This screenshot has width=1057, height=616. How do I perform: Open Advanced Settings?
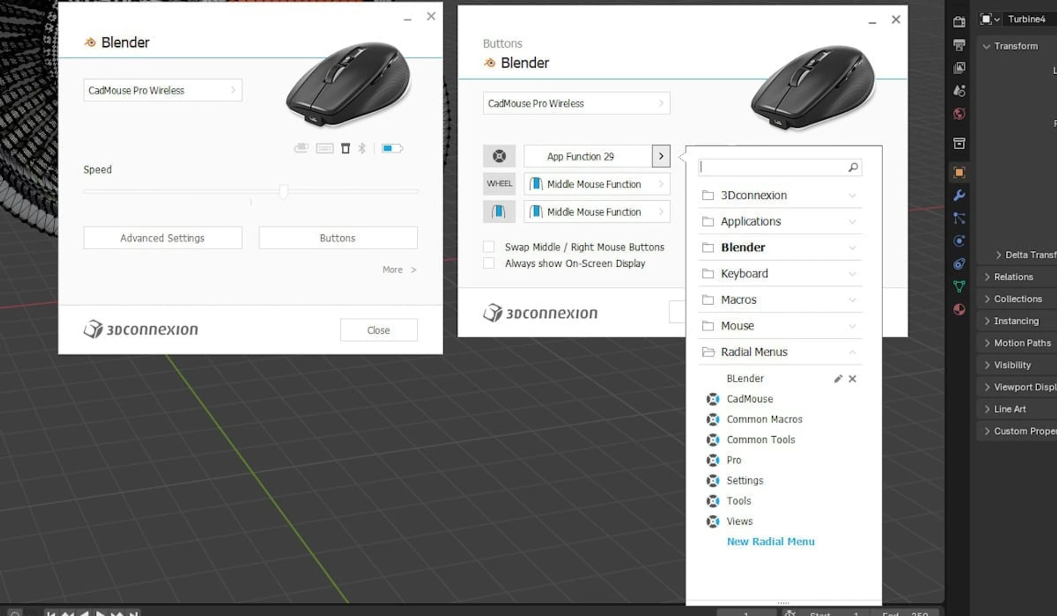click(162, 238)
